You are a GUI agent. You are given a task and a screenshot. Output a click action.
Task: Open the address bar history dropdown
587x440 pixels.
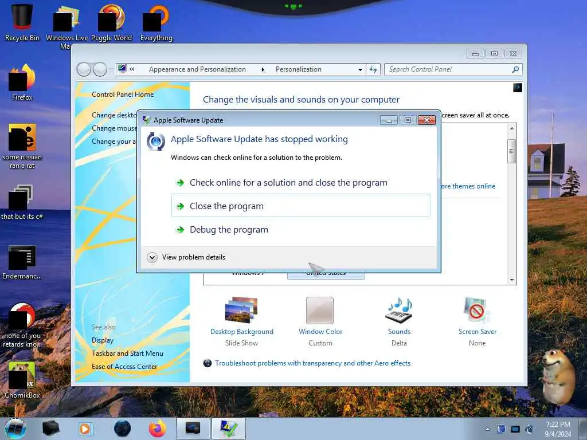360,69
